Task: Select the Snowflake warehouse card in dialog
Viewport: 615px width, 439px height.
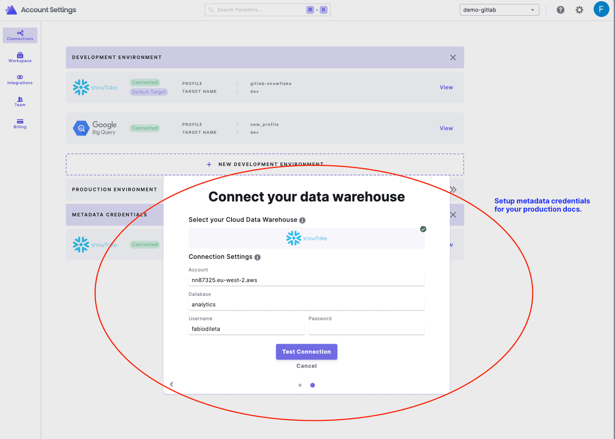Action: (x=307, y=238)
